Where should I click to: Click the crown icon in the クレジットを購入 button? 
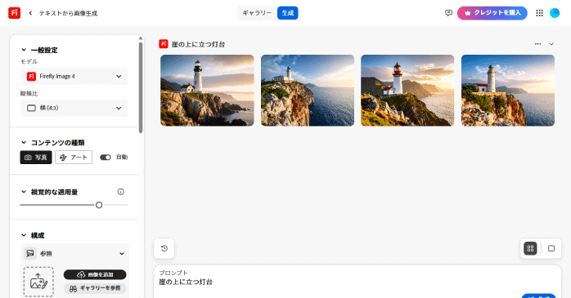pos(468,13)
